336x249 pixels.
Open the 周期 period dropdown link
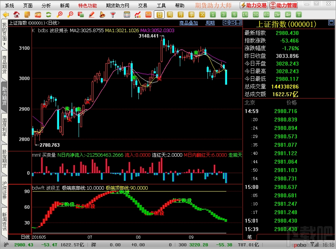[210, 23]
